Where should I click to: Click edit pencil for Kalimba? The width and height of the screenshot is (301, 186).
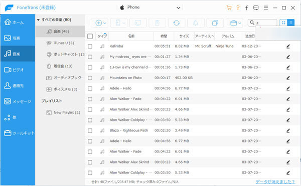click(x=288, y=46)
